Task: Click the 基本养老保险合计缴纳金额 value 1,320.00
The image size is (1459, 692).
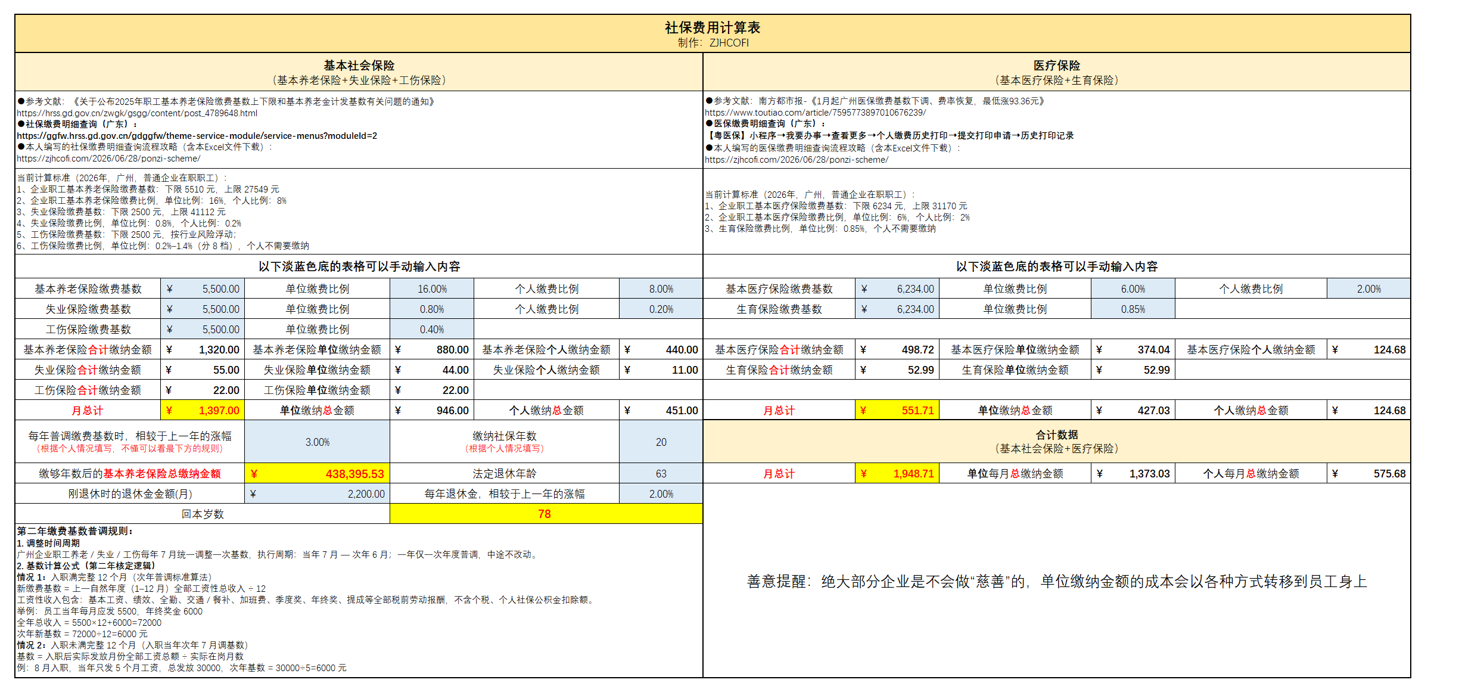Action: pos(203,350)
